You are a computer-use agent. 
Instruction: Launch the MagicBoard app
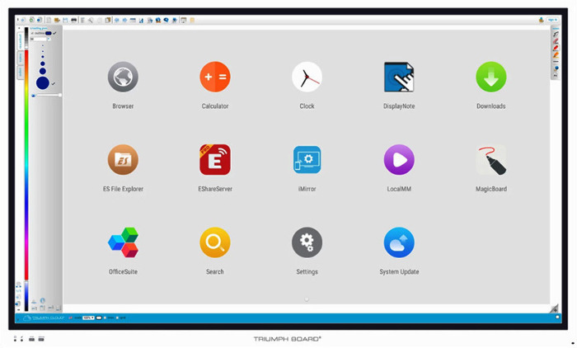[x=491, y=159]
